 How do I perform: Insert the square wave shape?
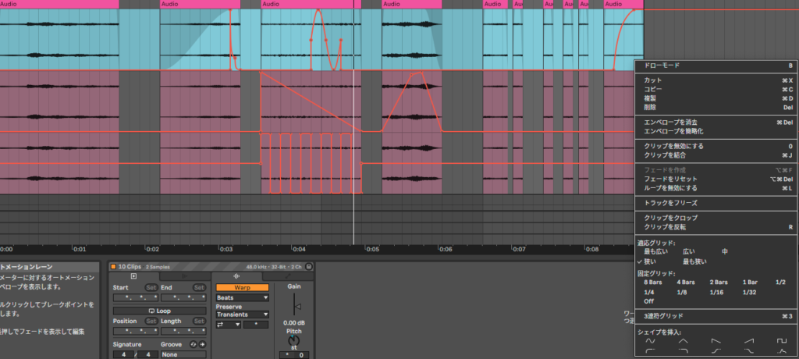coord(782,341)
